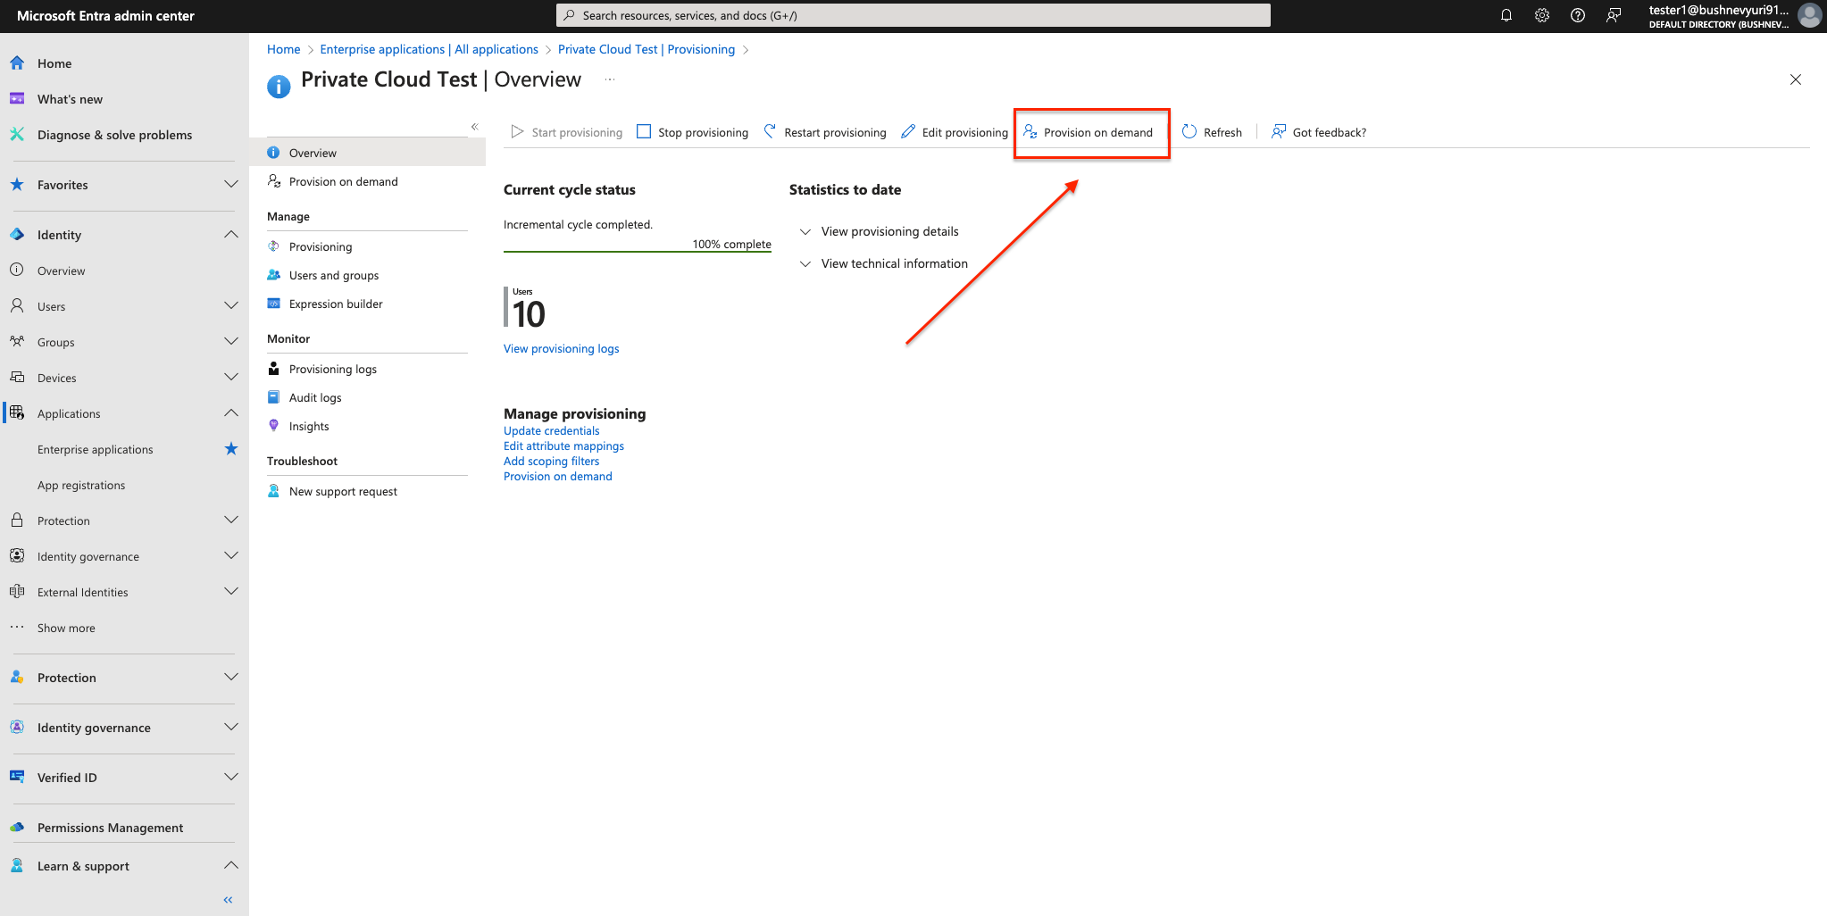The height and width of the screenshot is (916, 1827).
Task: Click Edit attribute mappings link
Action: pos(563,446)
